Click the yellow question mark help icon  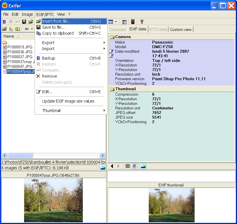(142, 22)
